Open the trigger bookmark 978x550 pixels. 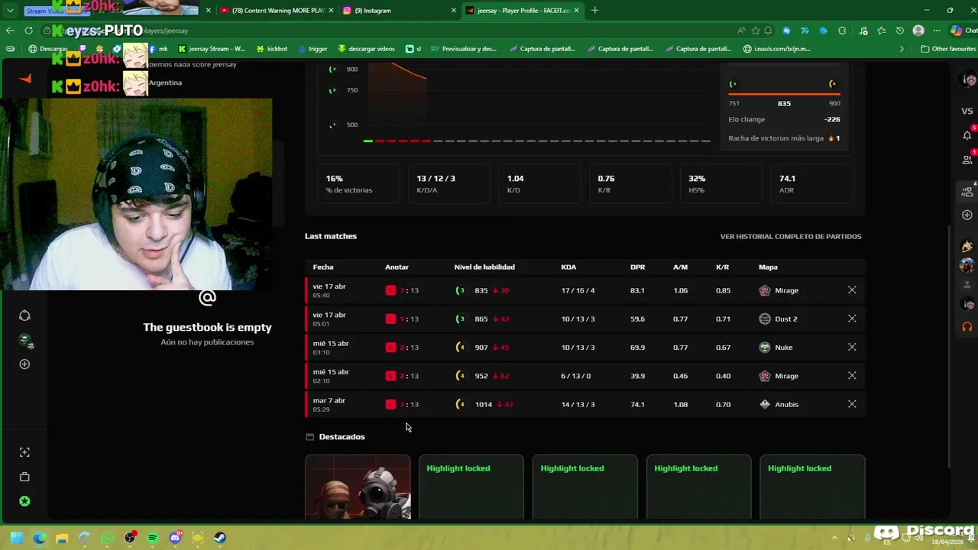pyautogui.click(x=313, y=49)
